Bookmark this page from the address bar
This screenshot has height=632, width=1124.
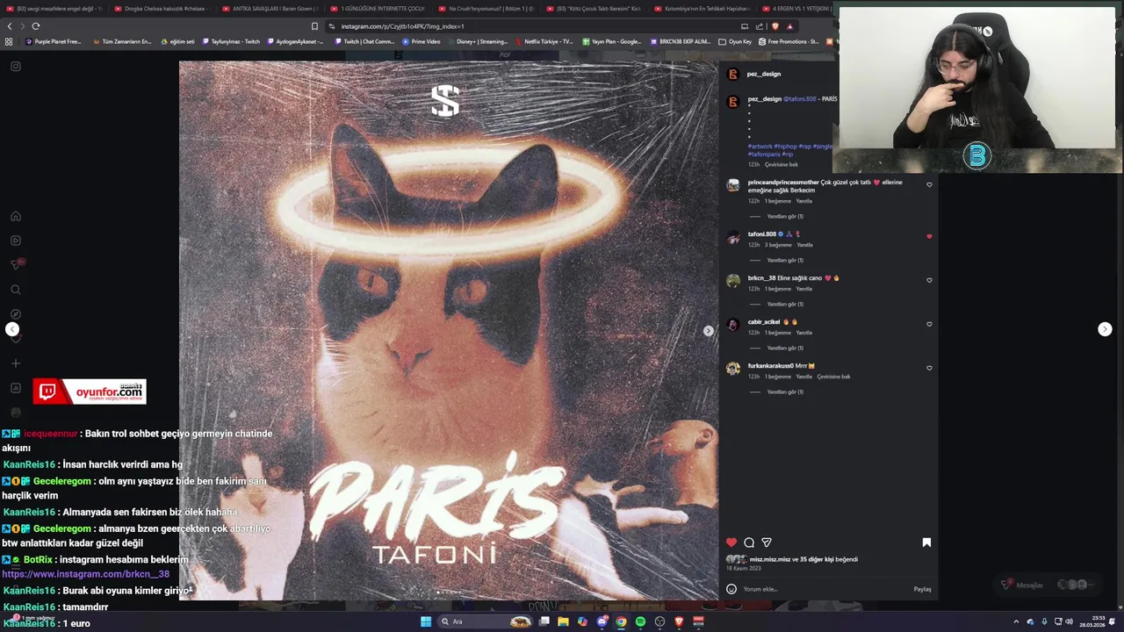pyautogui.click(x=314, y=26)
